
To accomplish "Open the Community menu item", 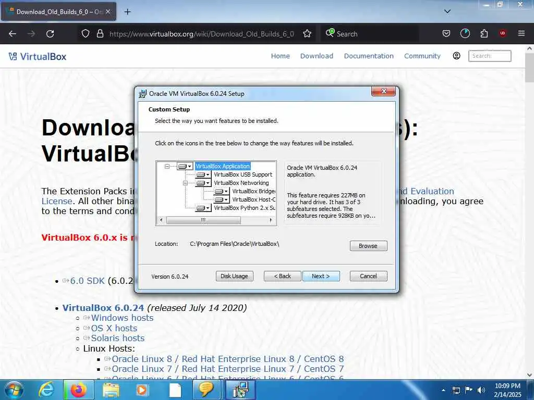I will pos(422,56).
